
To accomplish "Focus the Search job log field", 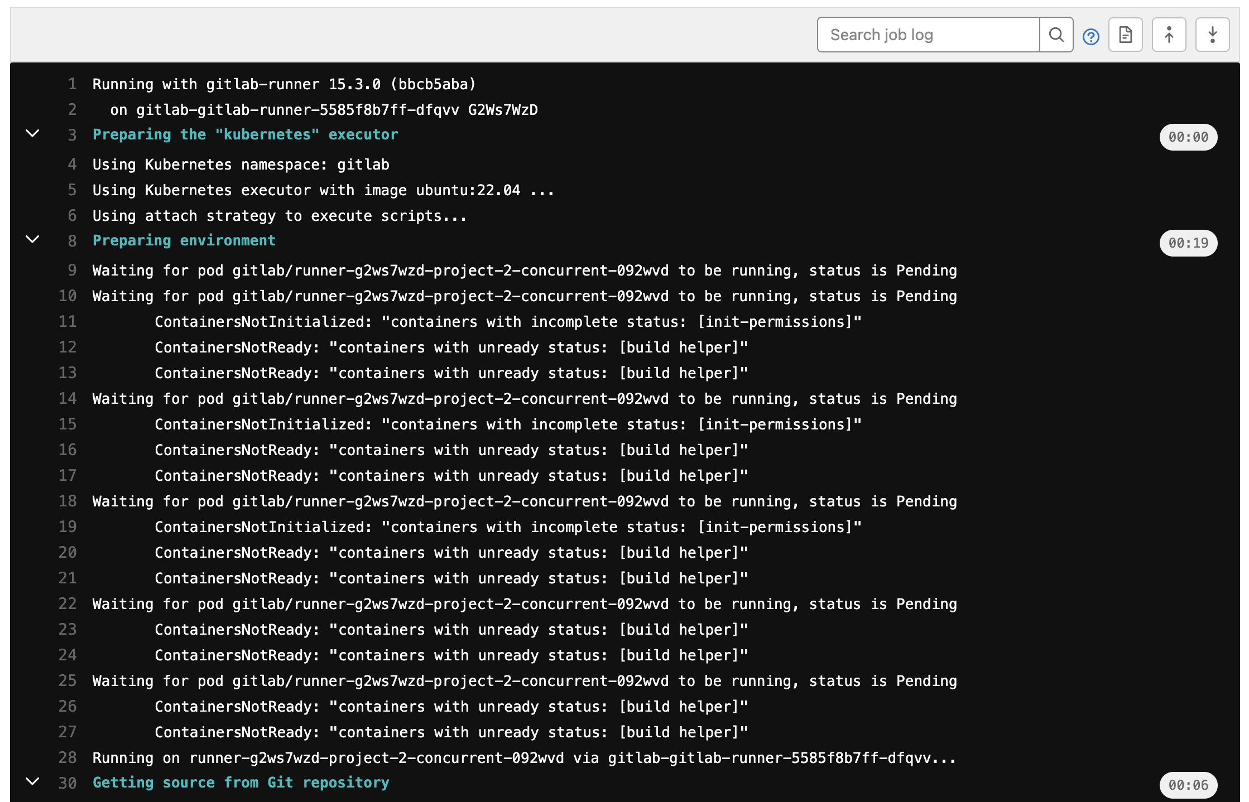I will (928, 35).
